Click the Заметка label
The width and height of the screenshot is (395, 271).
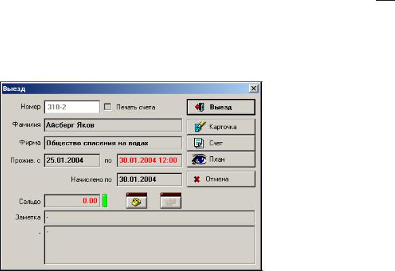[x=28, y=217]
